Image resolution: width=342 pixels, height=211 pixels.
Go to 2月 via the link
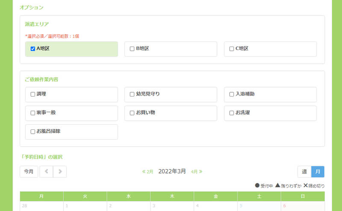pyautogui.click(x=148, y=172)
